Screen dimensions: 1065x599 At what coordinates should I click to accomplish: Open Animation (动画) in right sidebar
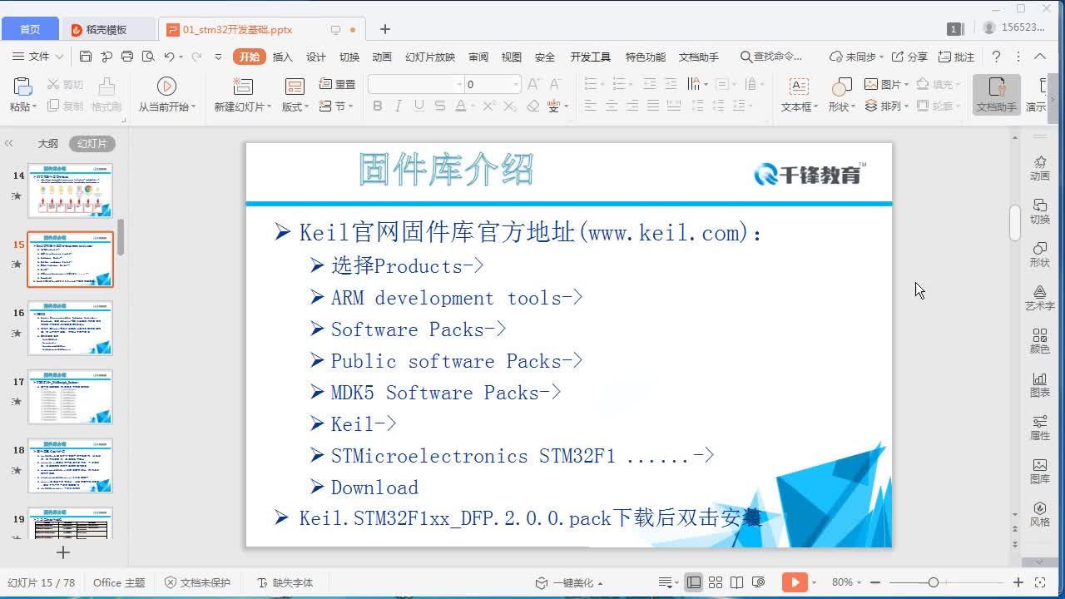1040,167
